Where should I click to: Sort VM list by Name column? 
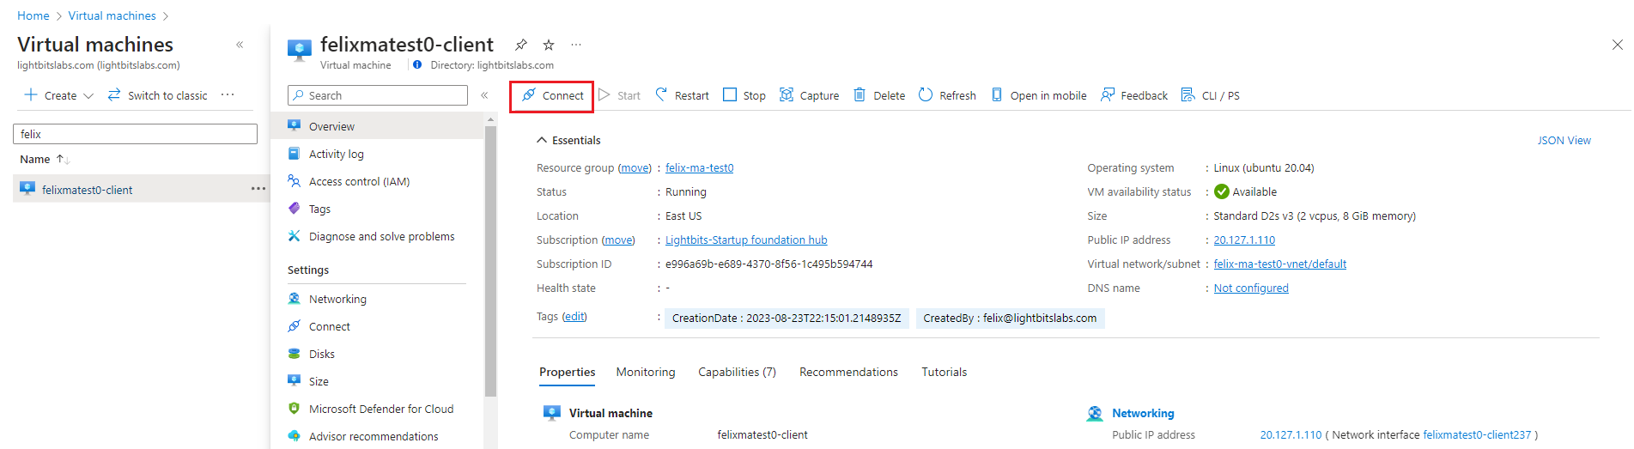pyautogui.click(x=45, y=159)
